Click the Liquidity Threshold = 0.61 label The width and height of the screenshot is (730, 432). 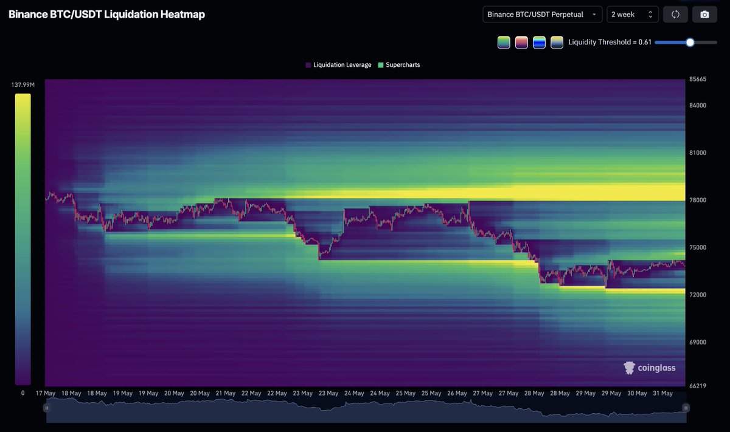click(610, 43)
